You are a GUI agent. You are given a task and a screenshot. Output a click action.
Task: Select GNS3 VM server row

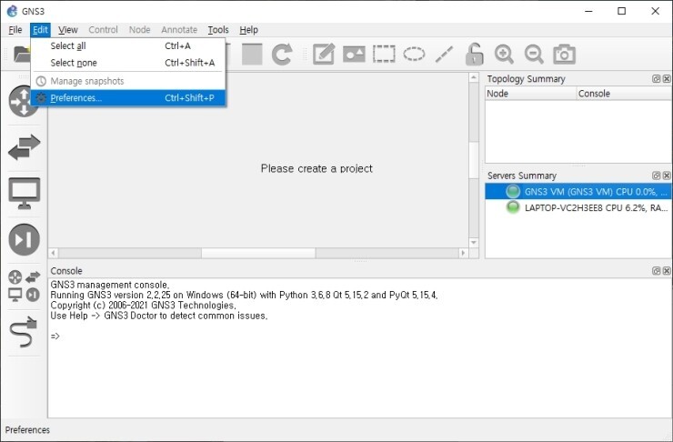pyautogui.click(x=578, y=191)
